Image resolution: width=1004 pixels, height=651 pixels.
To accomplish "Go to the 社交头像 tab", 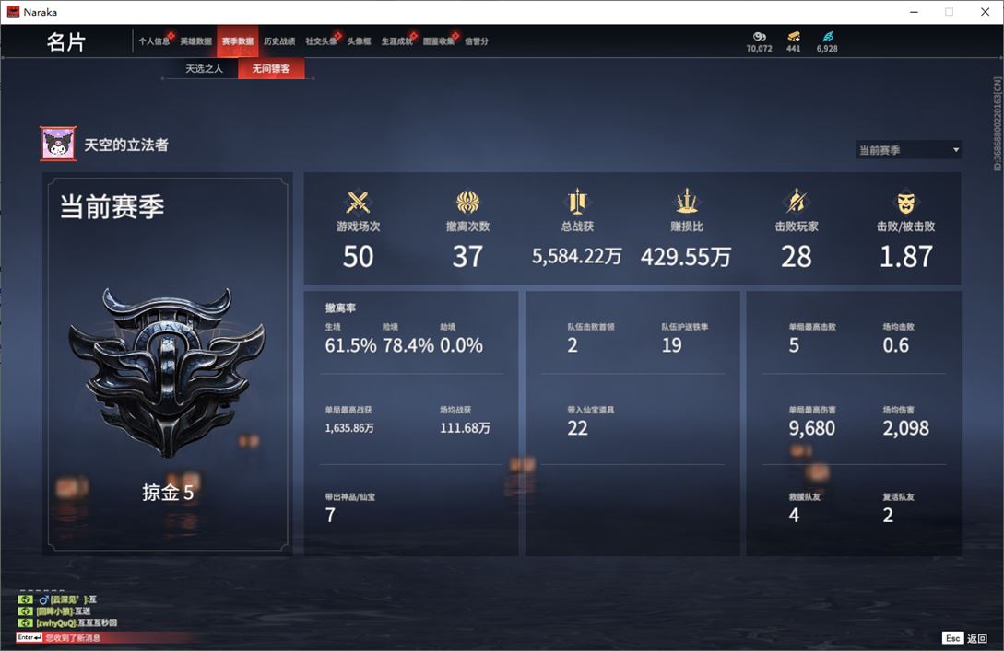I will 321,41.
